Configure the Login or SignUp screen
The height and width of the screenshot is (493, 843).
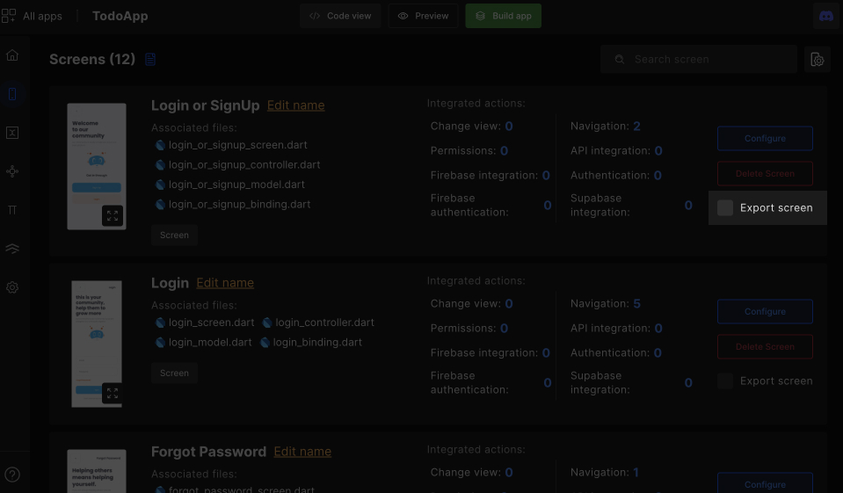coord(765,138)
